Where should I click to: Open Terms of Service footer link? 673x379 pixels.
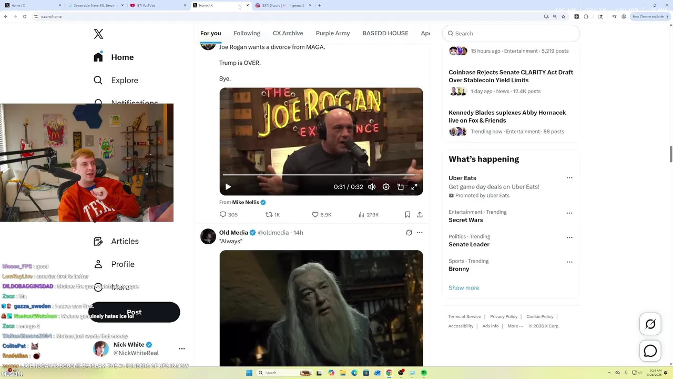465,316
